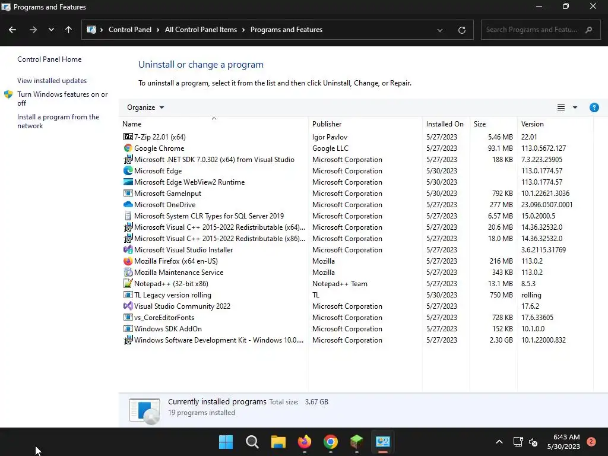Expand chevron after Control Panel breadcrumb

coord(158,30)
